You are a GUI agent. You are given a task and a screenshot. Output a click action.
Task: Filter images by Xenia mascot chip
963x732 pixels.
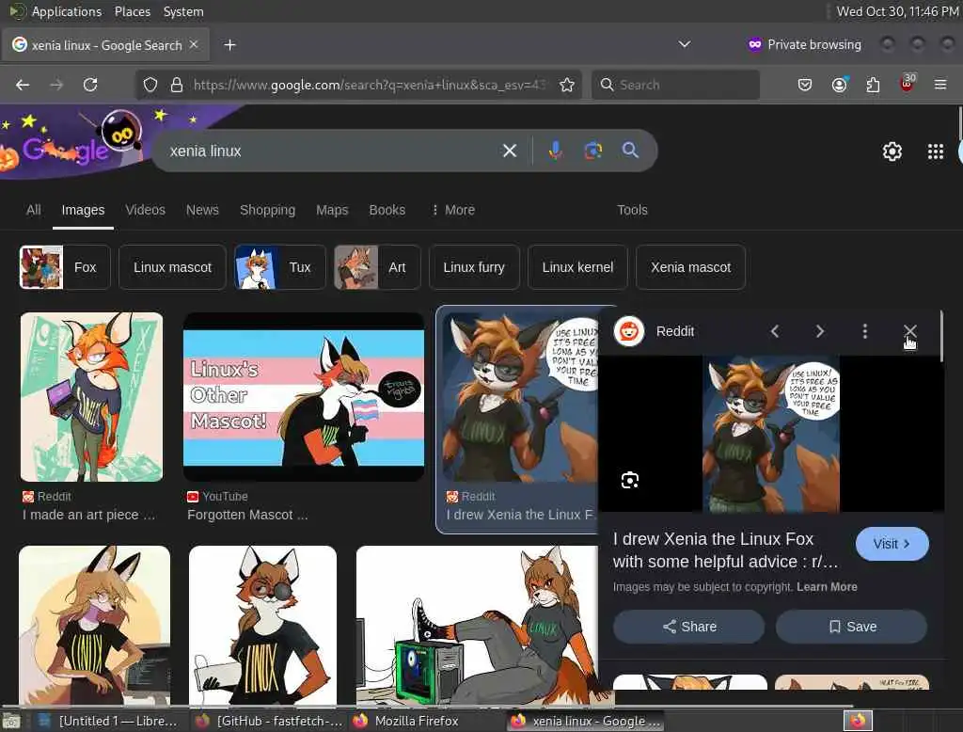690,267
